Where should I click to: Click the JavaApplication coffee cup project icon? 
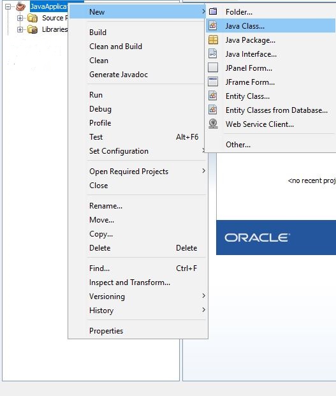click(20, 6)
